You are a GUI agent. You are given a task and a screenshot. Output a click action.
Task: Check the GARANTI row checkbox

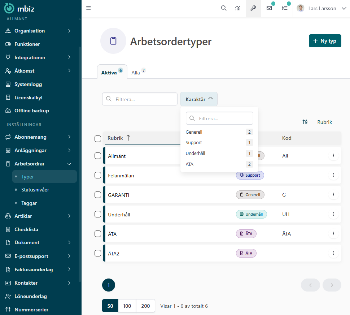pyautogui.click(x=98, y=195)
